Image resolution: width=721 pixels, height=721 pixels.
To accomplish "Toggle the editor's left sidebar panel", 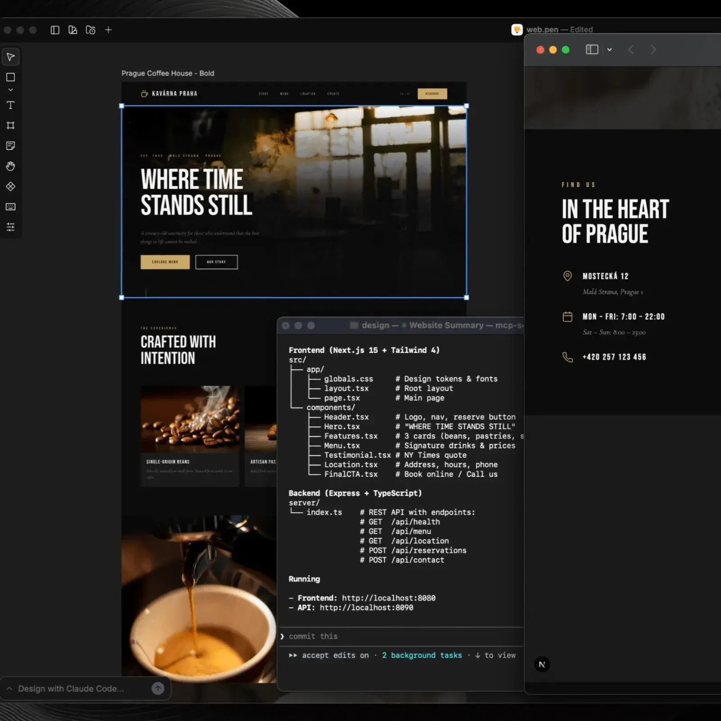I will click(55, 30).
